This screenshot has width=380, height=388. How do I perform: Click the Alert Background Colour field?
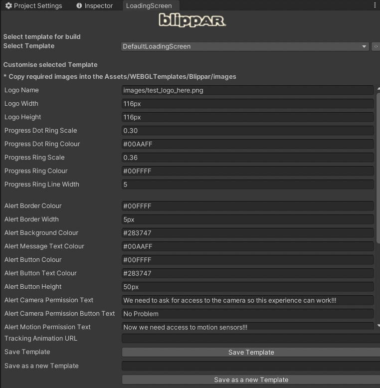click(x=247, y=233)
